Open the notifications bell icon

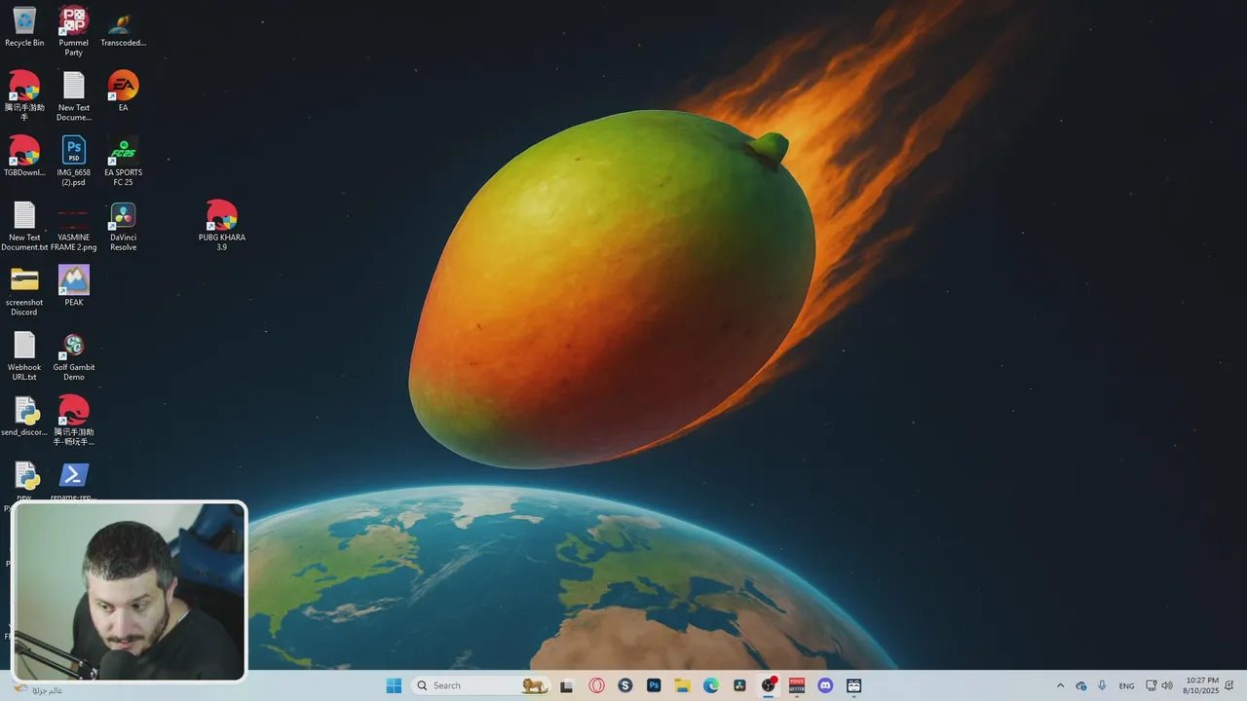1229,685
